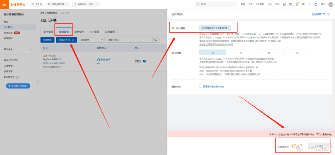The image size is (335, 155).
Task: Switch to the 免费证书 tab
Action: tap(64, 32)
